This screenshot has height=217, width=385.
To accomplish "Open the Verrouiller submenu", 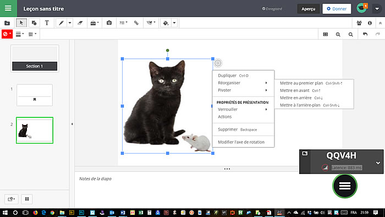I will coord(243,110).
